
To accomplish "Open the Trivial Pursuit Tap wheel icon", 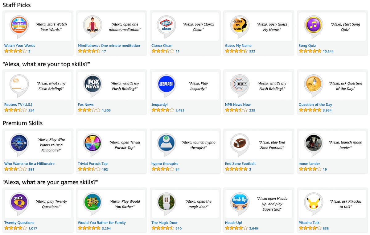I will point(92,144).
